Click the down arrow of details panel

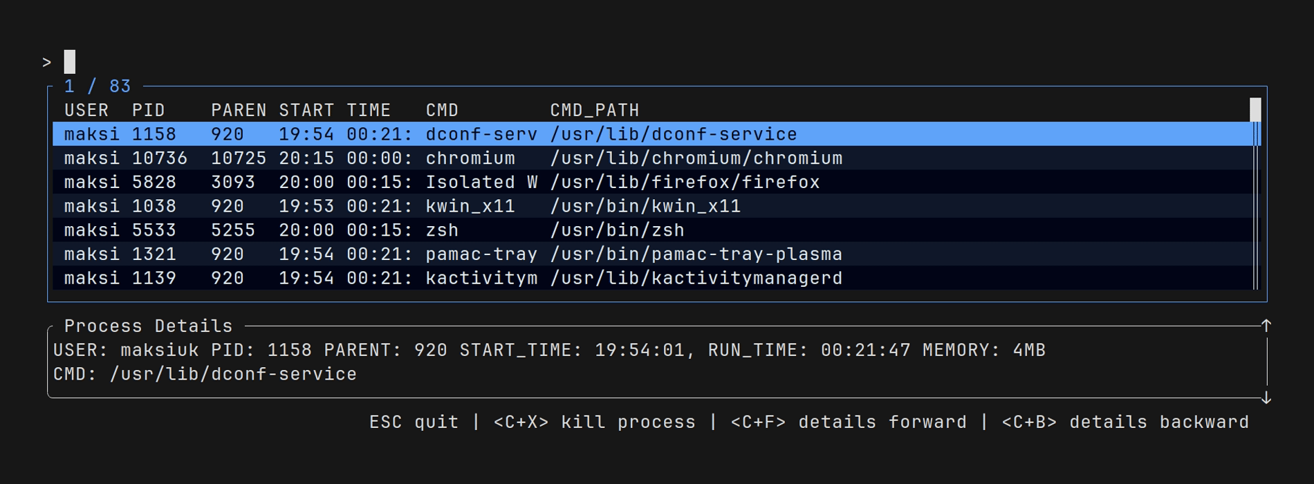coord(1266,399)
